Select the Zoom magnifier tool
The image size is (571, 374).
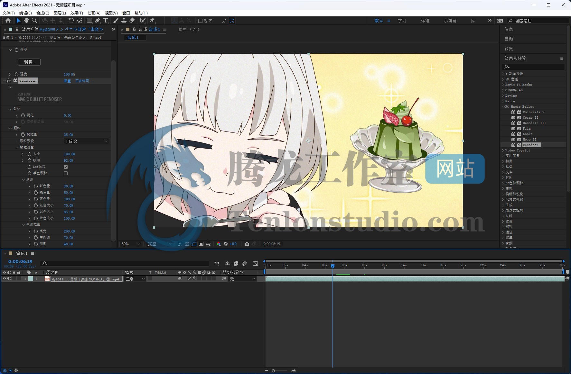(x=34, y=21)
